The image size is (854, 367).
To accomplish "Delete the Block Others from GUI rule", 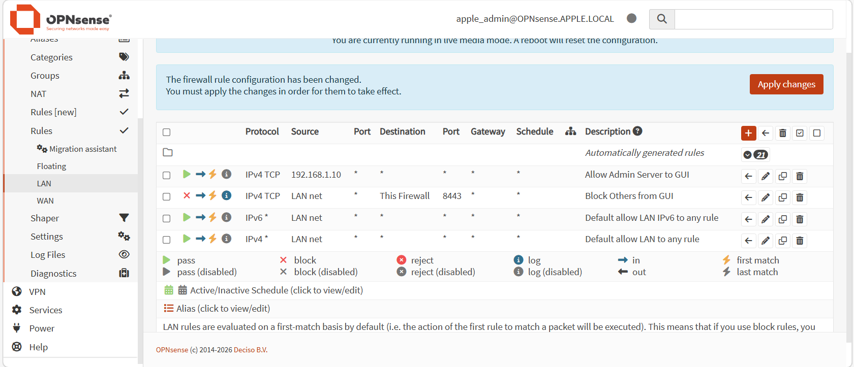I will coord(800,197).
